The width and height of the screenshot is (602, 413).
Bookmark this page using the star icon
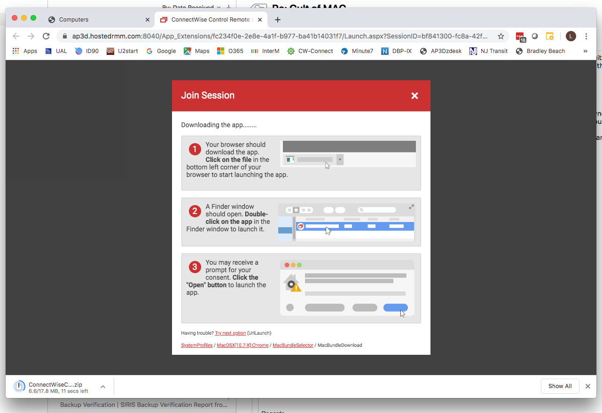[x=501, y=36]
